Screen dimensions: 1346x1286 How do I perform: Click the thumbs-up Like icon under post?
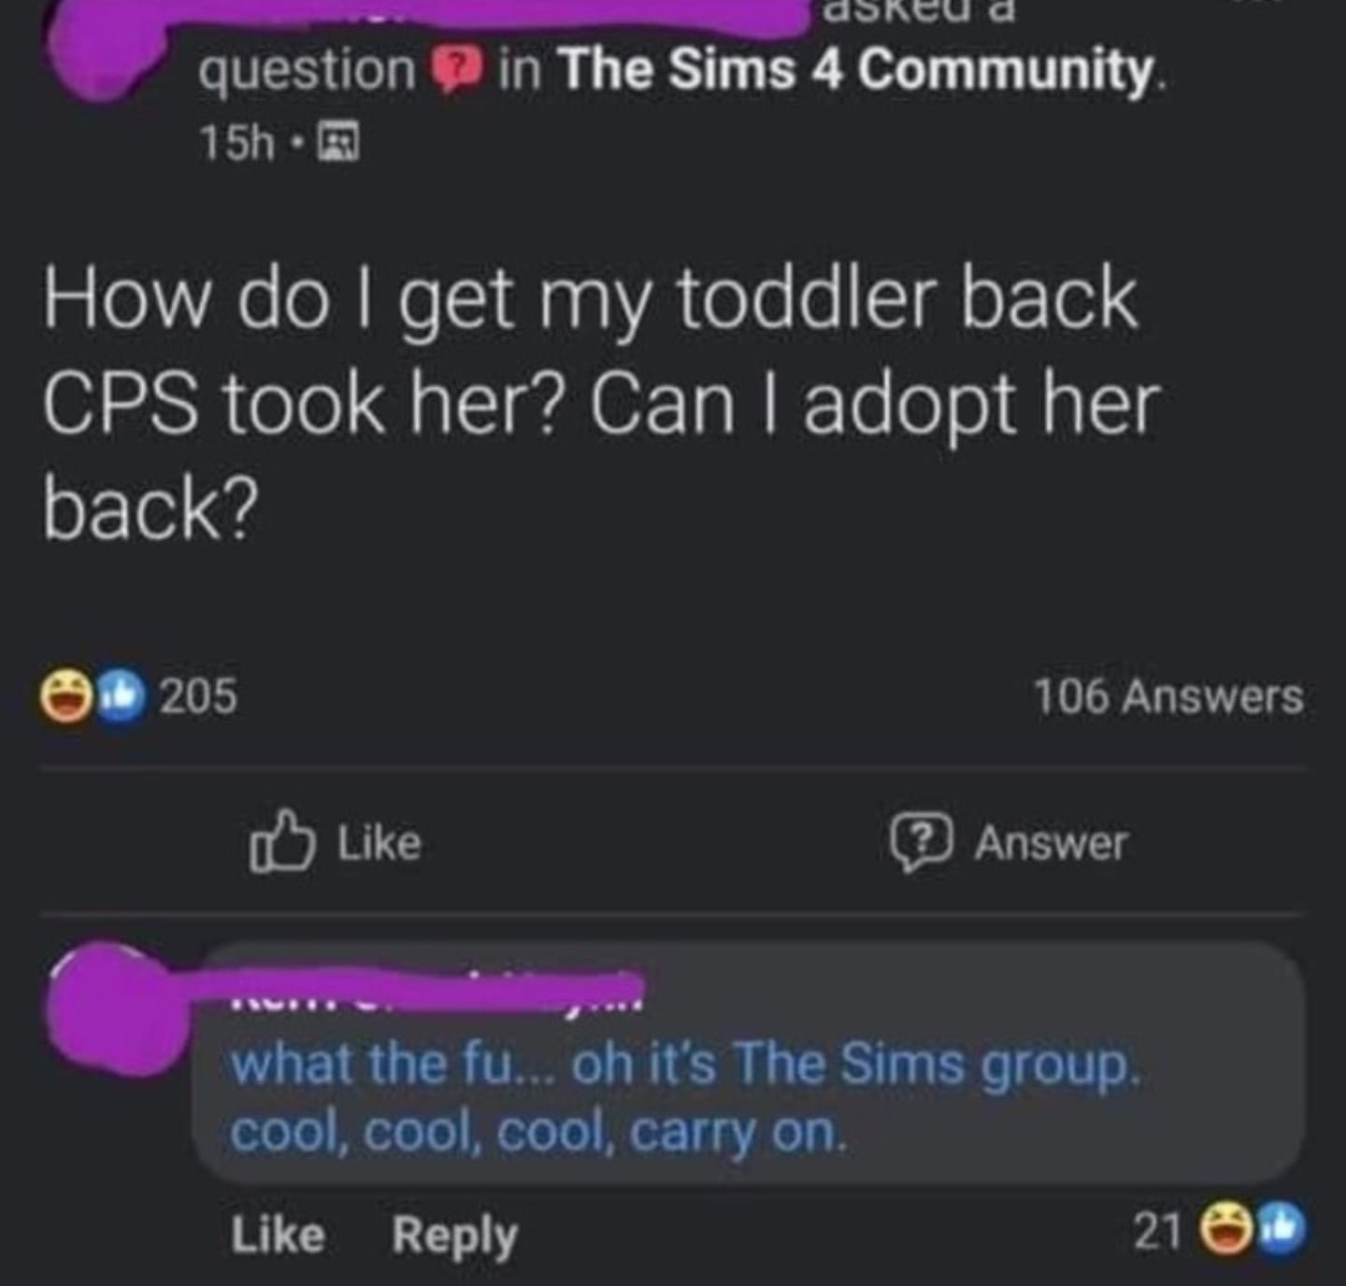pos(279,841)
